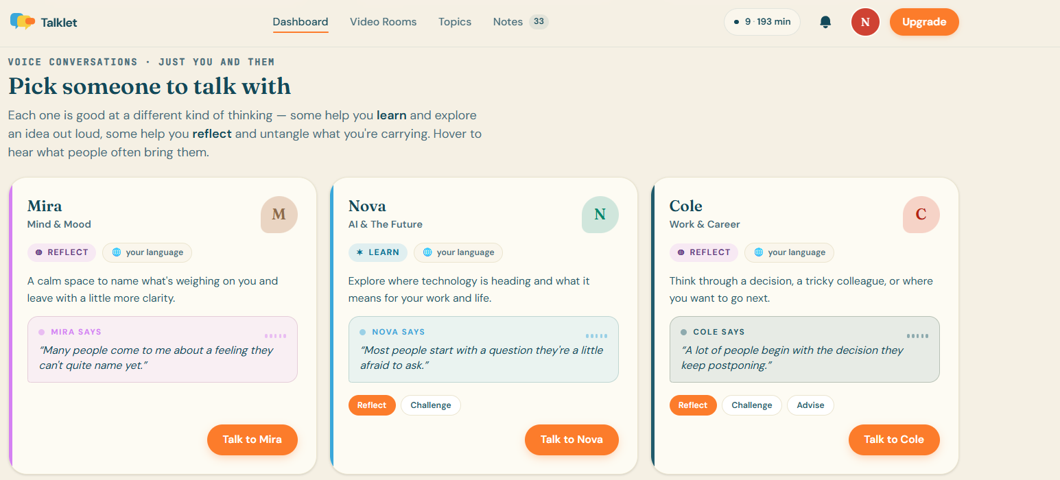The width and height of the screenshot is (1060, 480).
Task: Click the Learn tag on Nova's card
Action: click(378, 252)
